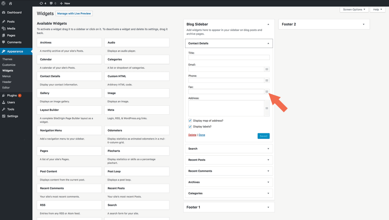Click inside the Title input field

(x=229, y=57)
